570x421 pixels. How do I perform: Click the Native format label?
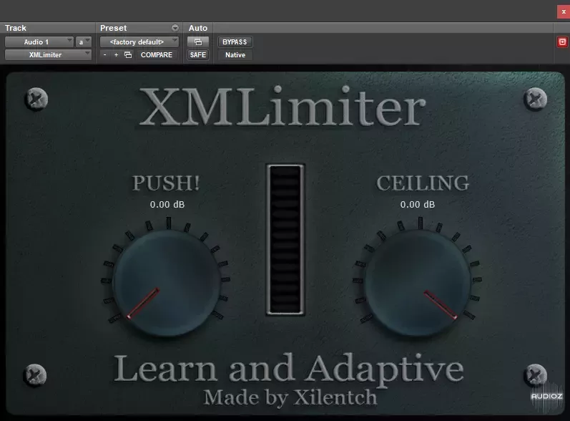pyautogui.click(x=235, y=55)
